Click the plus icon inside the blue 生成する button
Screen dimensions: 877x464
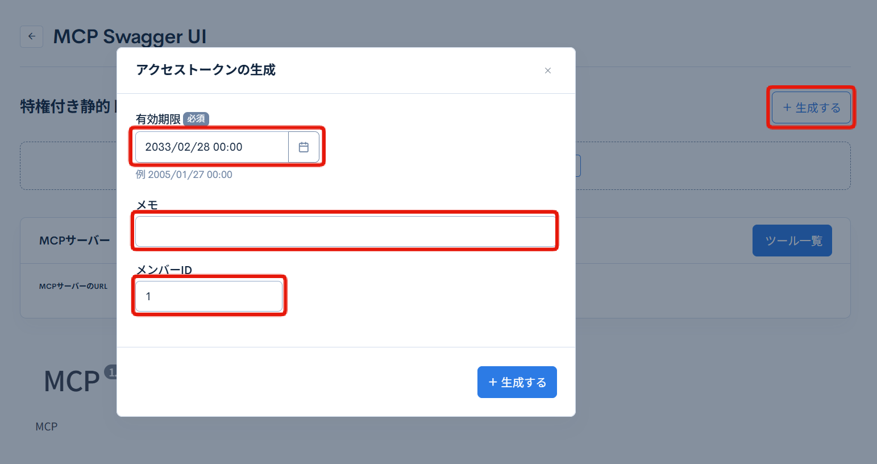coord(492,382)
